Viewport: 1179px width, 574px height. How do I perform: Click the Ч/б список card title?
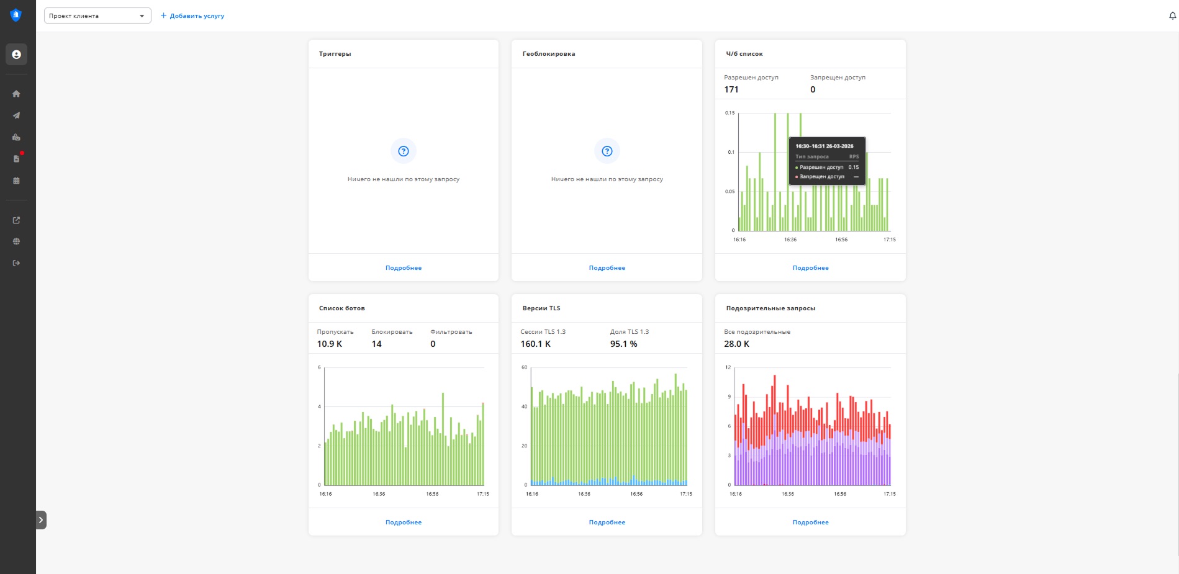click(744, 54)
